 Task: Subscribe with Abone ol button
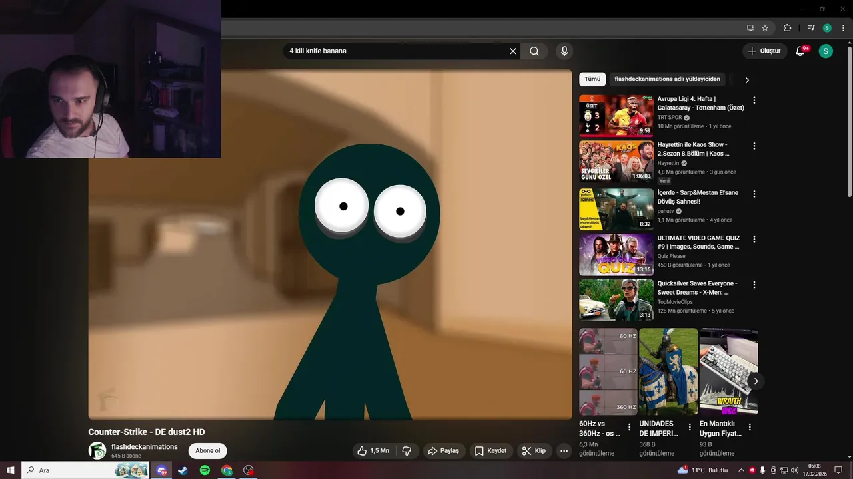[x=207, y=451]
